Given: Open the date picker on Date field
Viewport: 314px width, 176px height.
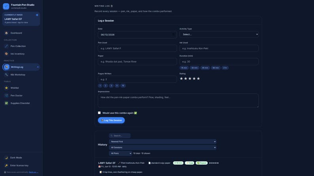Looking at the screenshot, I should [173, 35].
